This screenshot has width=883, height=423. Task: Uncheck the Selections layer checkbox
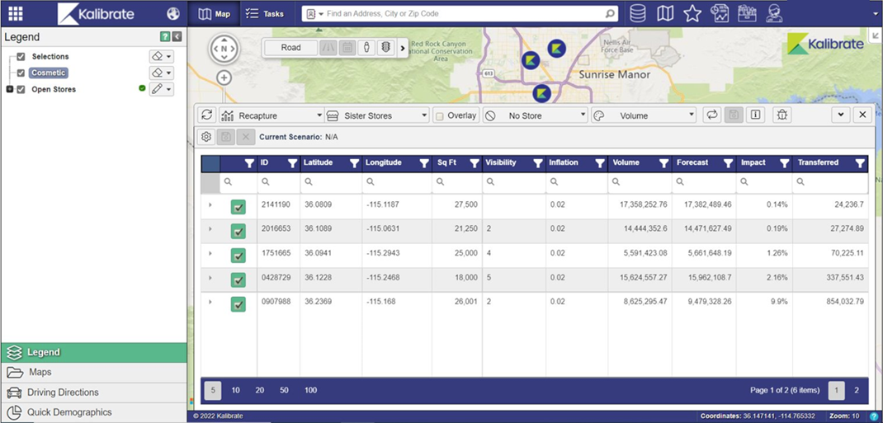(21, 57)
